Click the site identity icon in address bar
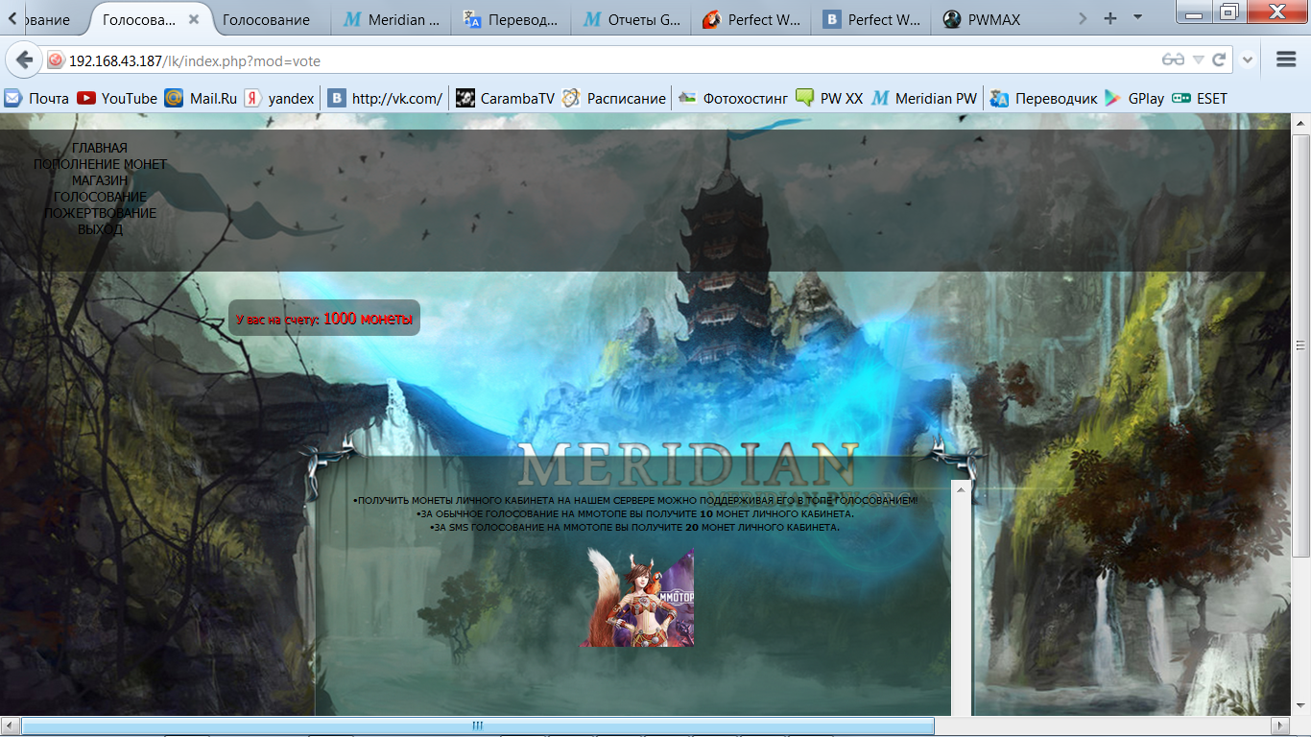This screenshot has width=1311, height=737. pyautogui.click(x=56, y=60)
